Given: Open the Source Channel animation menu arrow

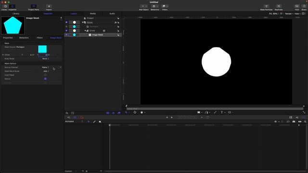Looking at the screenshot, I should [x=61, y=67].
